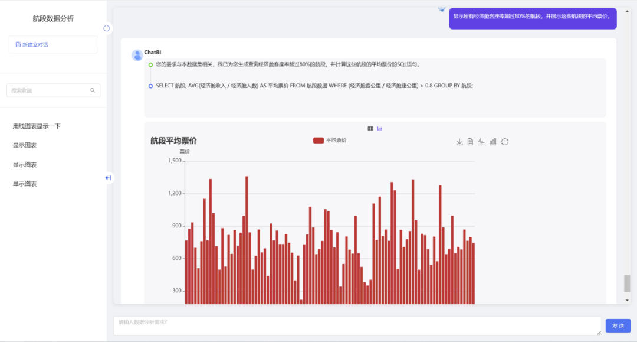The image size is (637, 342).
Task: Focus the data analysis request input box
Action: [x=357, y=325]
